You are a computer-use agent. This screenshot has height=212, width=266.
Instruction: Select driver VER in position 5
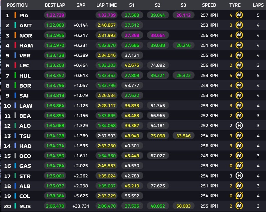(25, 55)
